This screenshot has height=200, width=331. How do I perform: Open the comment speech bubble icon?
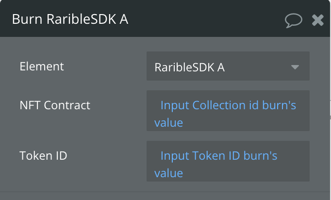coord(294,20)
